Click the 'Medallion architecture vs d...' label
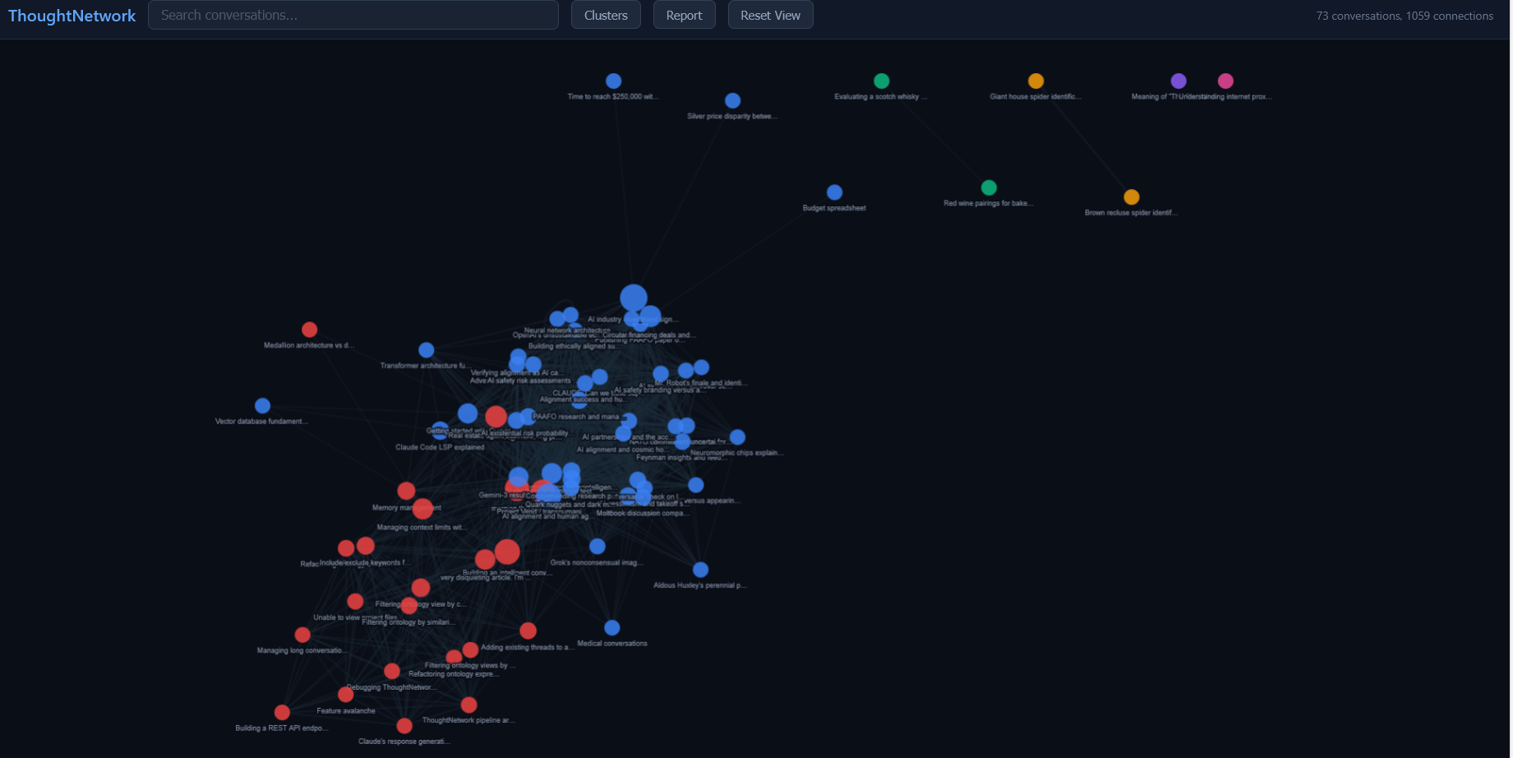Image resolution: width=1513 pixels, height=758 pixels. (x=309, y=345)
